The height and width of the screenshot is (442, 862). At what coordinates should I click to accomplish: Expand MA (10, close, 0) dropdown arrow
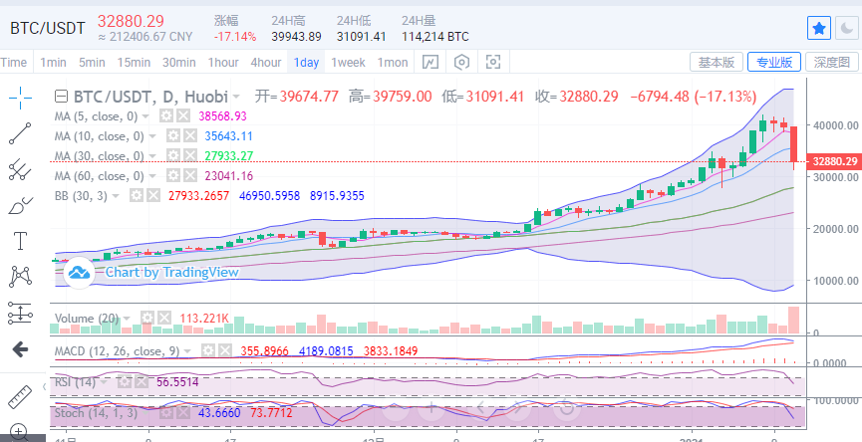click(152, 135)
